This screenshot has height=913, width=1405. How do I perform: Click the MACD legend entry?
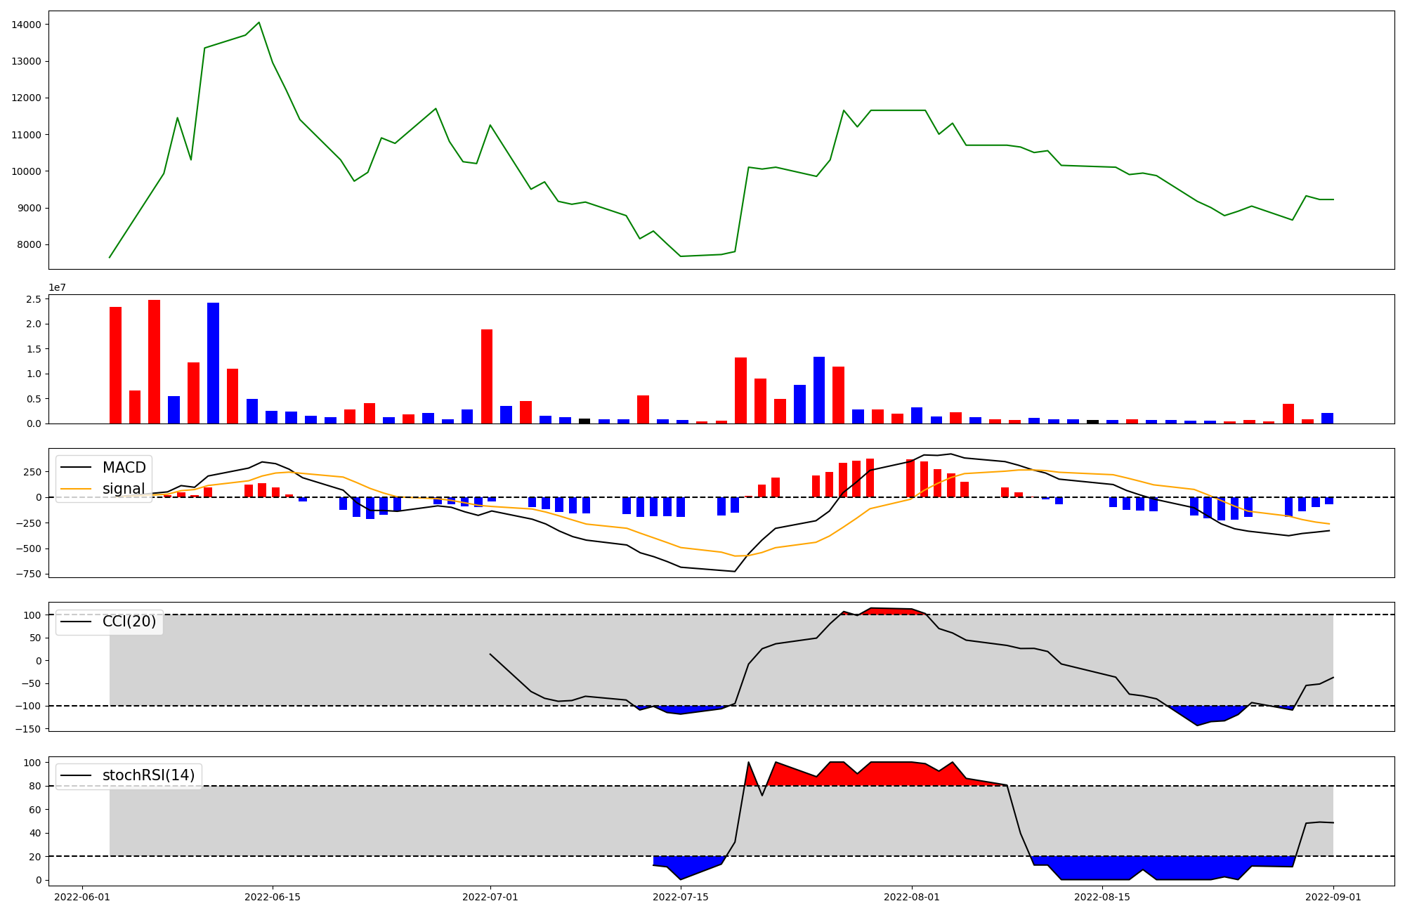coord(124,468)
